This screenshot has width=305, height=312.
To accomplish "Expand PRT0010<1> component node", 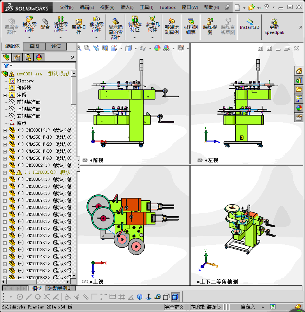I will click(x=5, y=222).
